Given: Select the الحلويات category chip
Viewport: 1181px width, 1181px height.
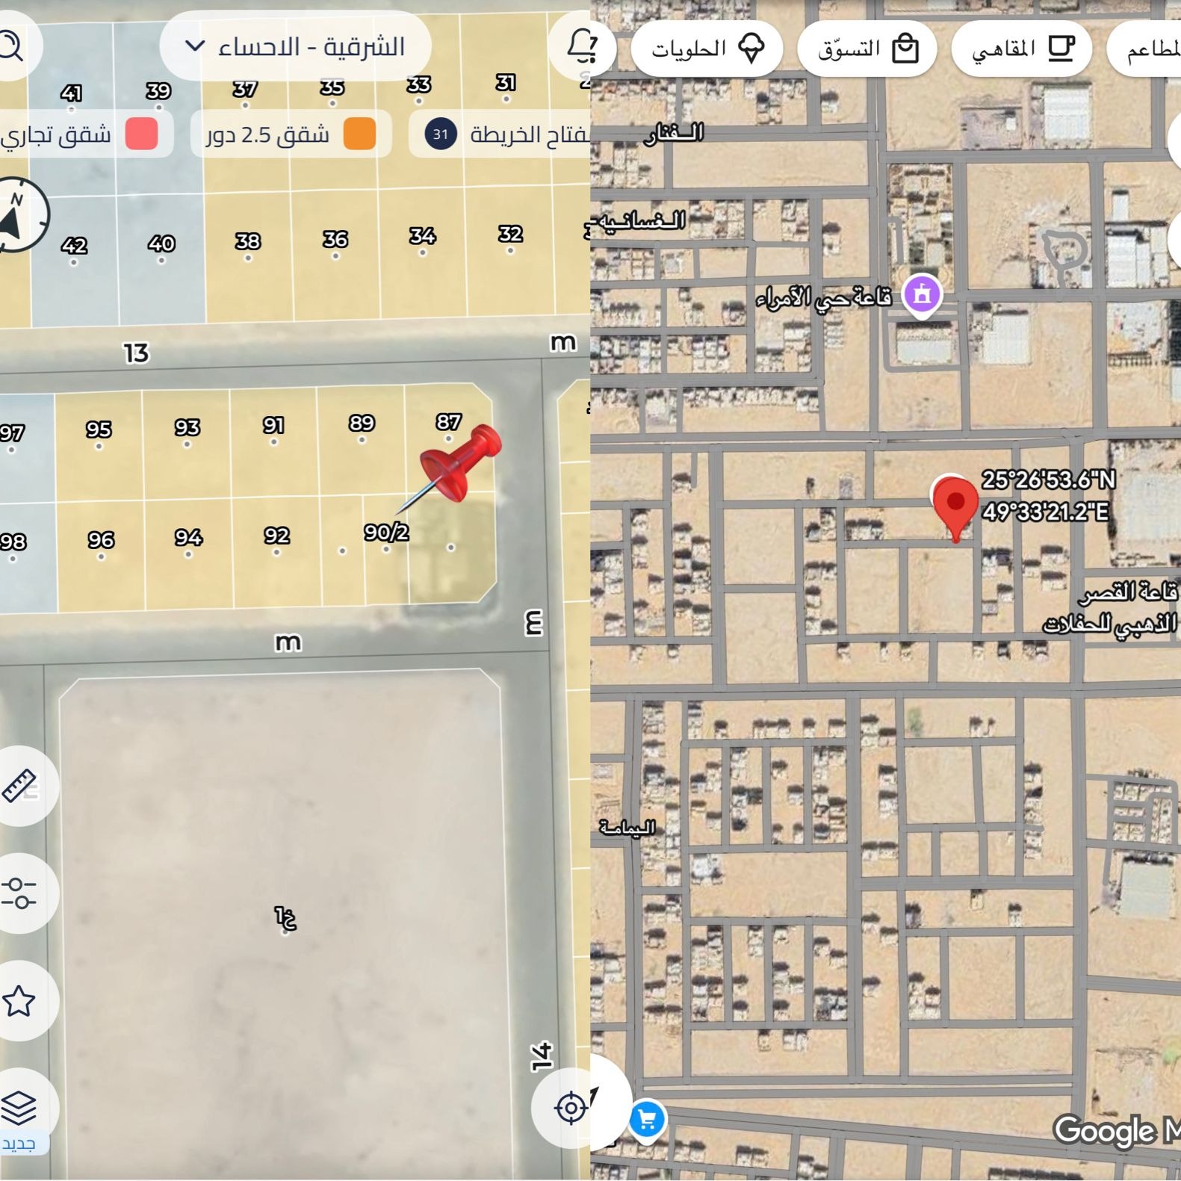Looking at the screenshot, I should pyautogui.click(x=707, y=49).
